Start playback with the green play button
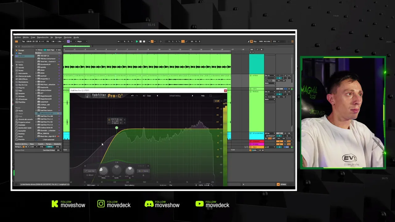The width and height of the screenshot is (395, 222). click(x=137, y=41)
